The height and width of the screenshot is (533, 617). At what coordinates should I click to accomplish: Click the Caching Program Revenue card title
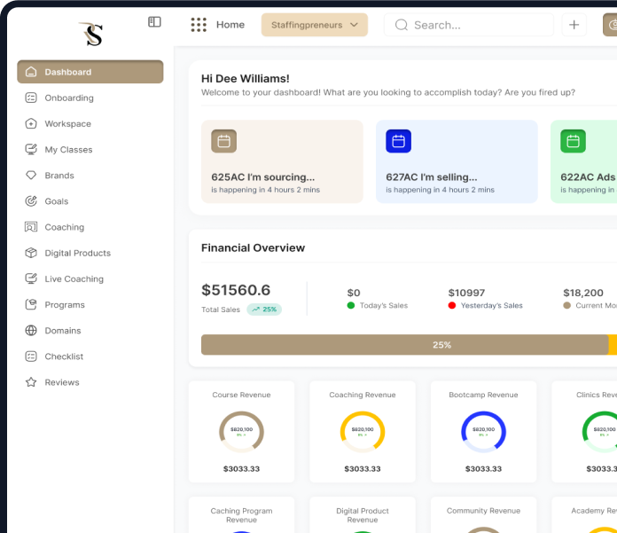(241, 515)
